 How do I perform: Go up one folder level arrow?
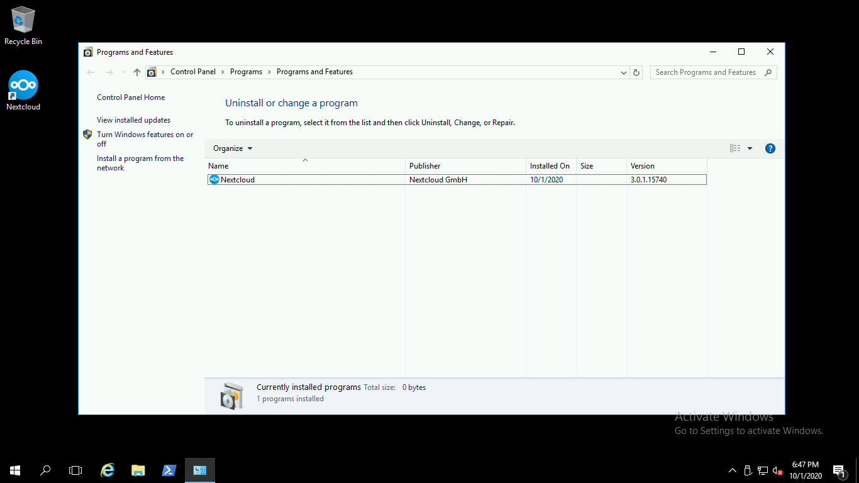[x=137, y=72]
